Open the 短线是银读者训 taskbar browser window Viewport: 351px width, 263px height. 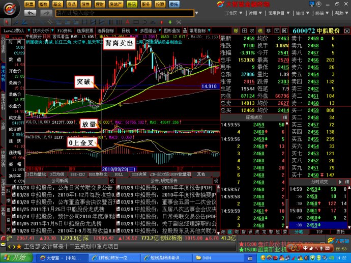[166, 258]
